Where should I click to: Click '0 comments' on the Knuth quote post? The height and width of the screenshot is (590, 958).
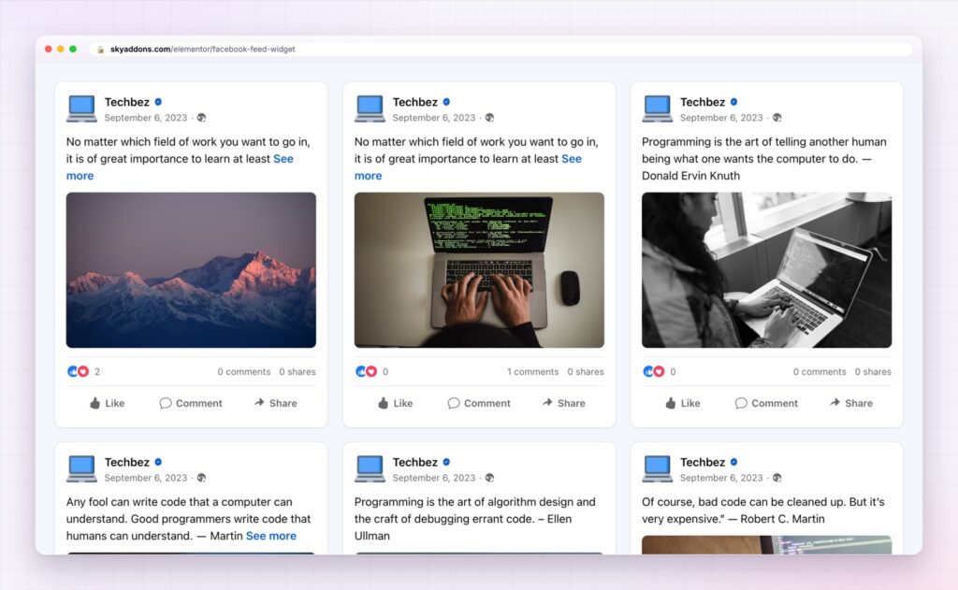(x=820, y=371)
